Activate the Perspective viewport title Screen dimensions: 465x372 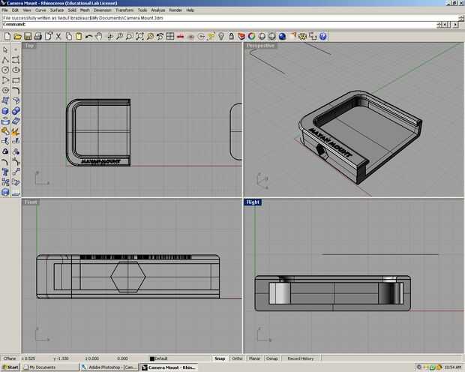pos(260,46)
